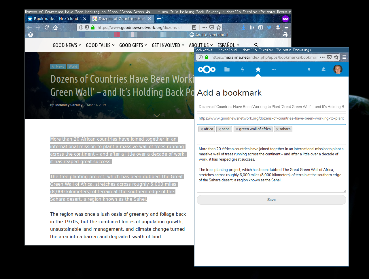Open Nextcloud notifications bell

click(x=309, y=69)
